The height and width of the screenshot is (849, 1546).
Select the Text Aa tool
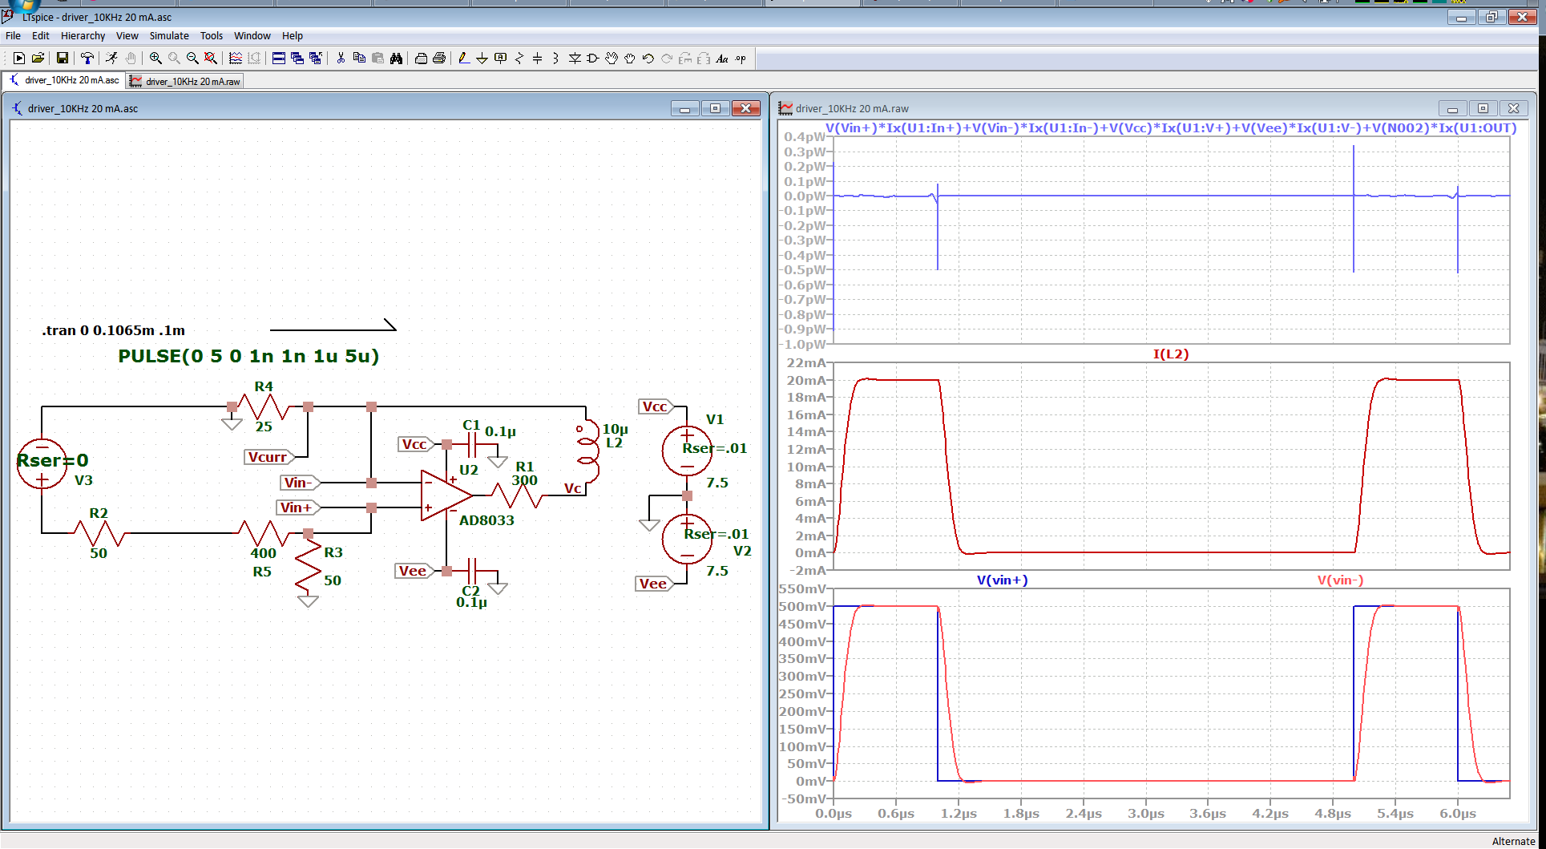(722, 58)
